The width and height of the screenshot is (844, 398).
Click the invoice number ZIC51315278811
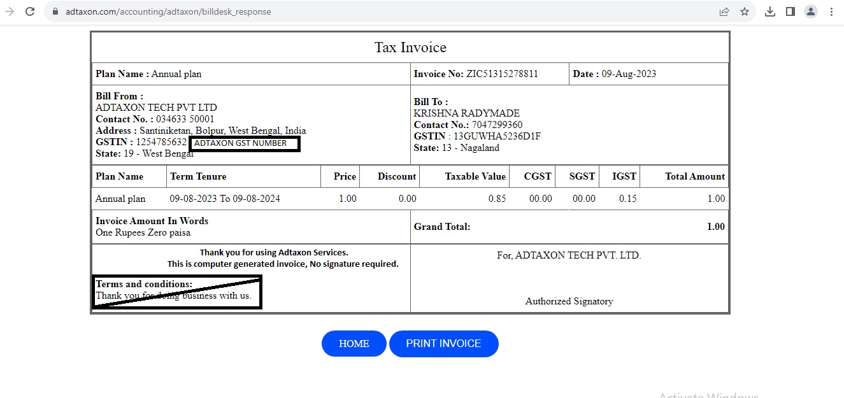(x=502, y=74)
